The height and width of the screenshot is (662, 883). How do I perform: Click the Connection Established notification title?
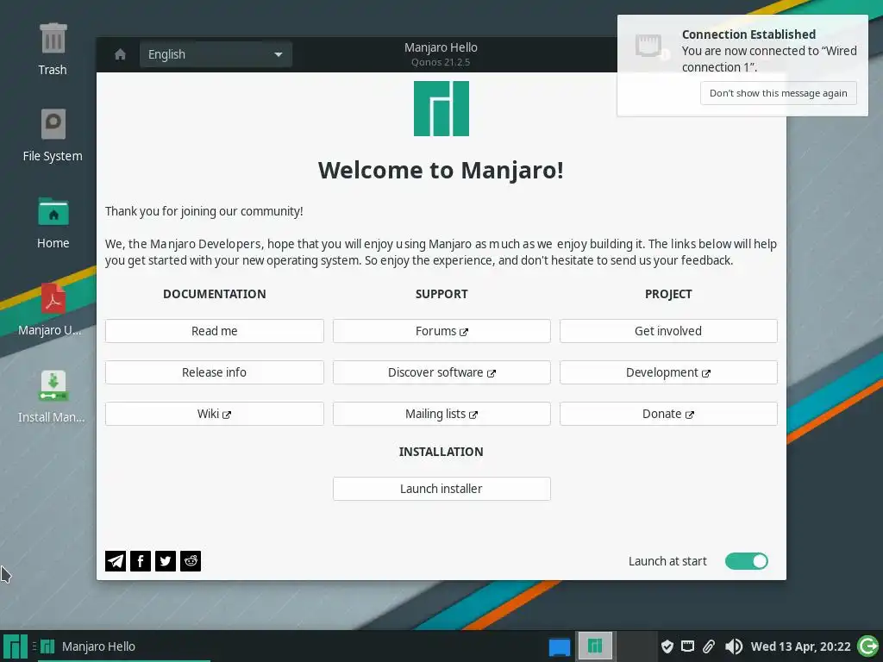coord(748,34)
